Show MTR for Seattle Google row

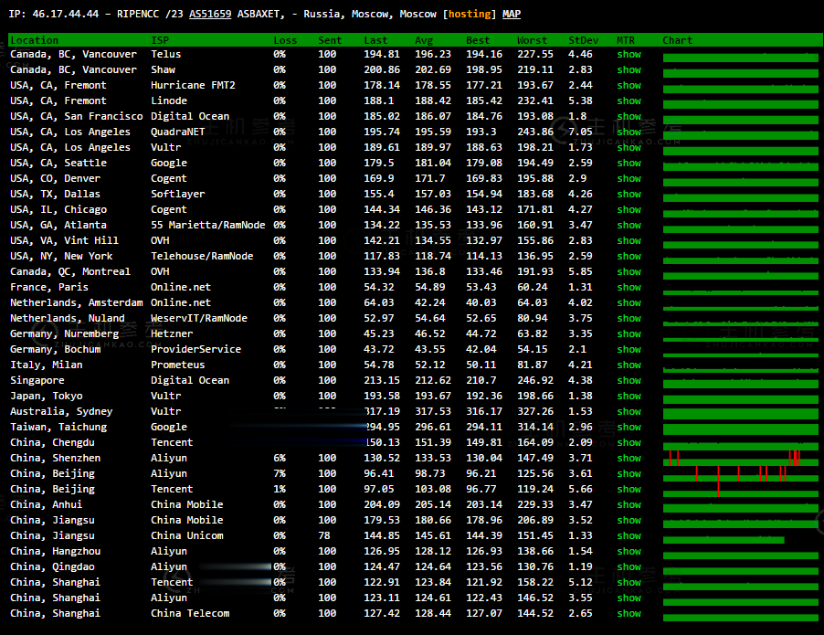point(629,163)
